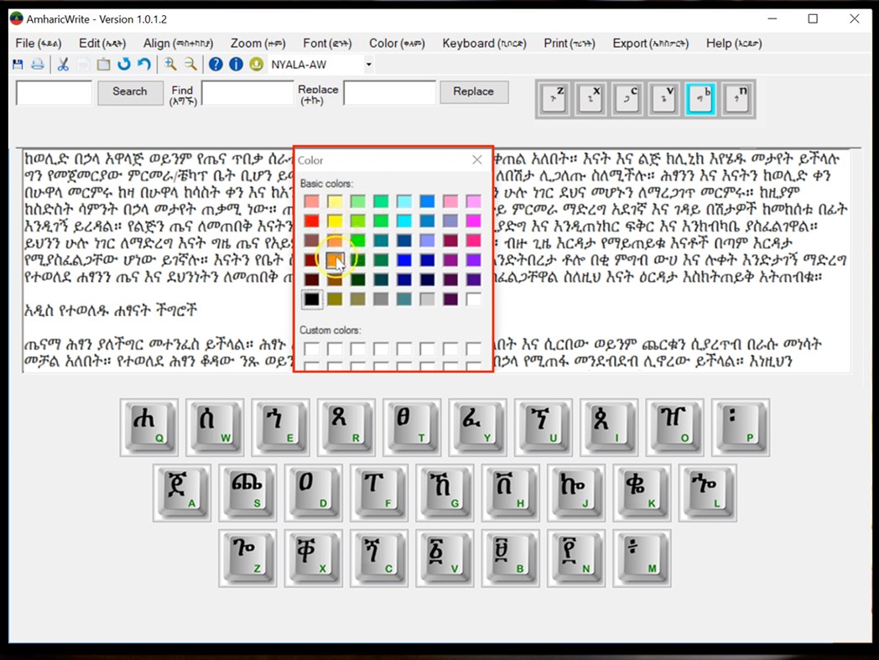Screen dimensions: 879x660
Task: Click the Search button
Action: click(x=130, y=92)
